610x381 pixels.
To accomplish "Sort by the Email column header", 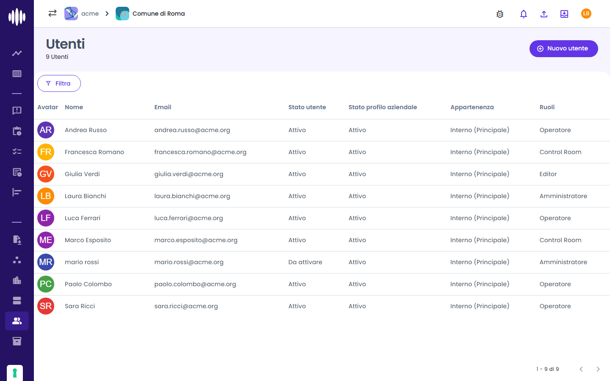I will point(163,107).
